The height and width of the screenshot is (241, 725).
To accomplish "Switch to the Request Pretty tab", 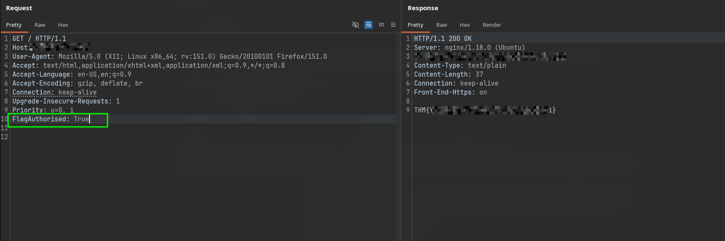I will point(14,25).
